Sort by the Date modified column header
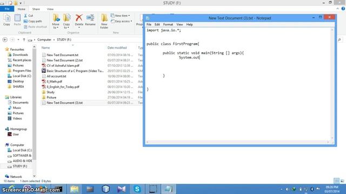The image size is (346, 194). [x=117, y=47]
